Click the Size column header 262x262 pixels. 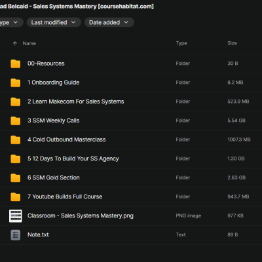click(x=232, y=43)
